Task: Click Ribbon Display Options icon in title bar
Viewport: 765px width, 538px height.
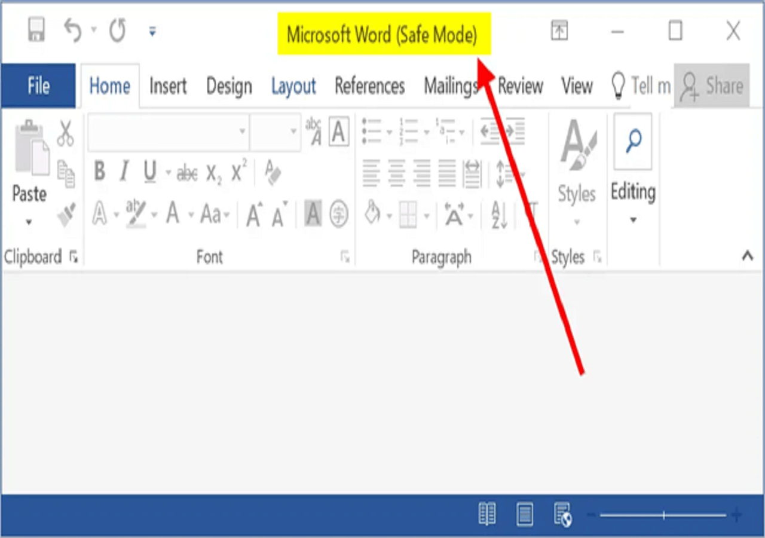Action: 559,30
